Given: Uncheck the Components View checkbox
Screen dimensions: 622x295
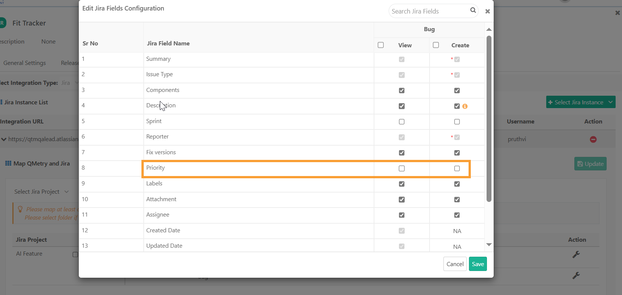Looking at the screenshot, I should click(402, 90).
